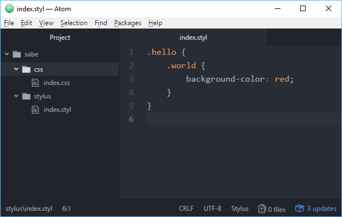
Task: Click the red value in code
Action: coord(282,79)
